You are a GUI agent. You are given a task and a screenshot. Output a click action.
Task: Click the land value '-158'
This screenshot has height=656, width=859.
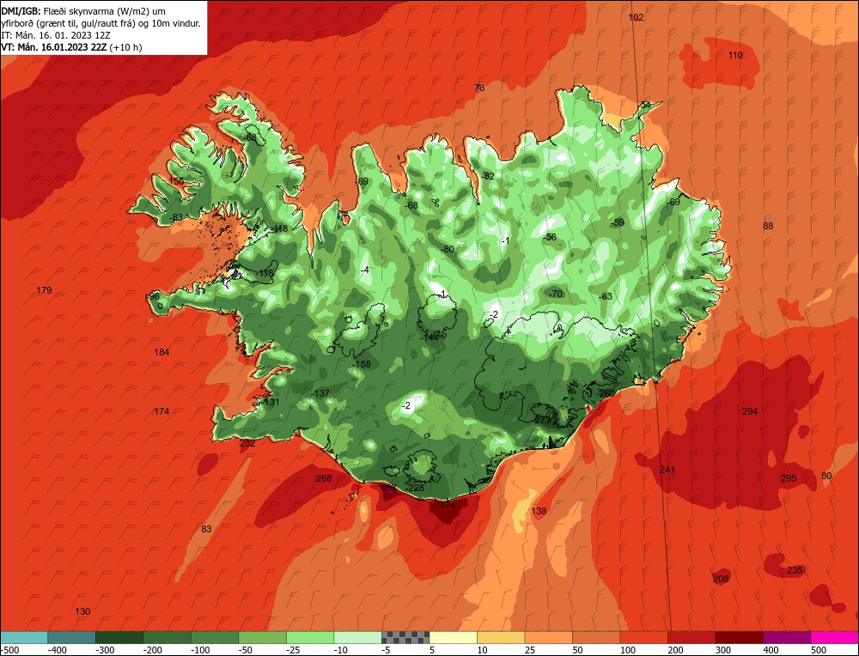click(x=362, y=364)
